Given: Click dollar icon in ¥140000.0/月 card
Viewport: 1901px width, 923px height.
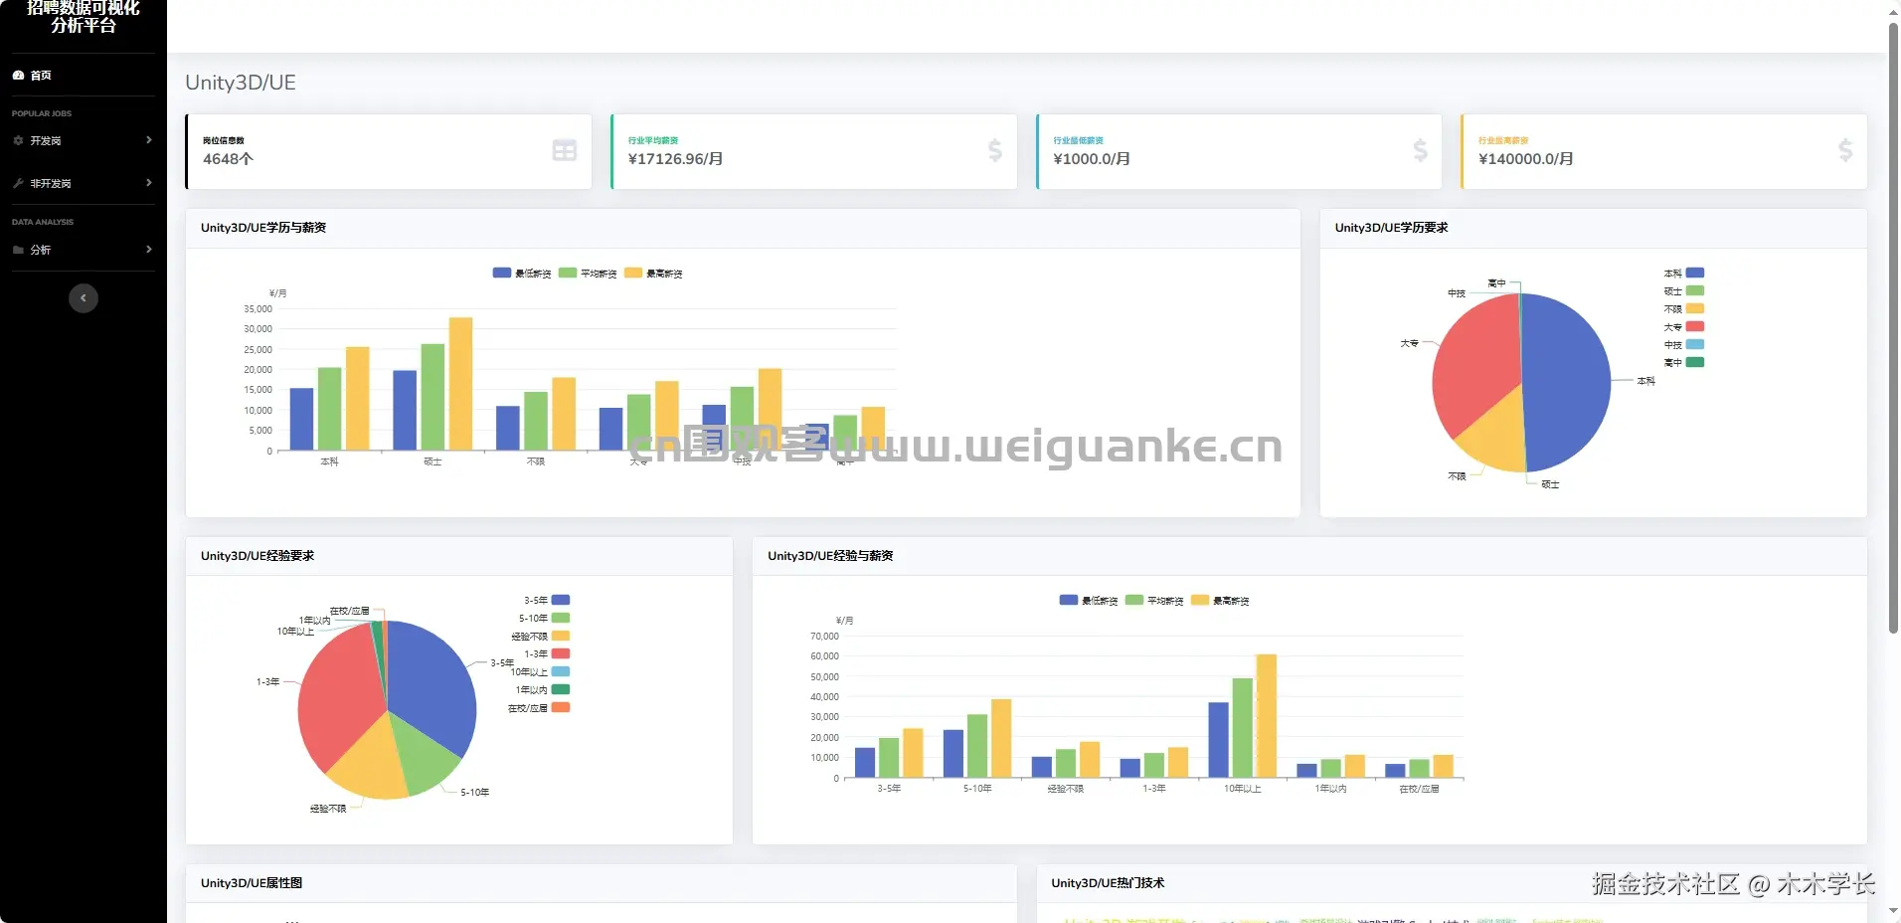Looking at the screenshot, I should click(1845, 150).
